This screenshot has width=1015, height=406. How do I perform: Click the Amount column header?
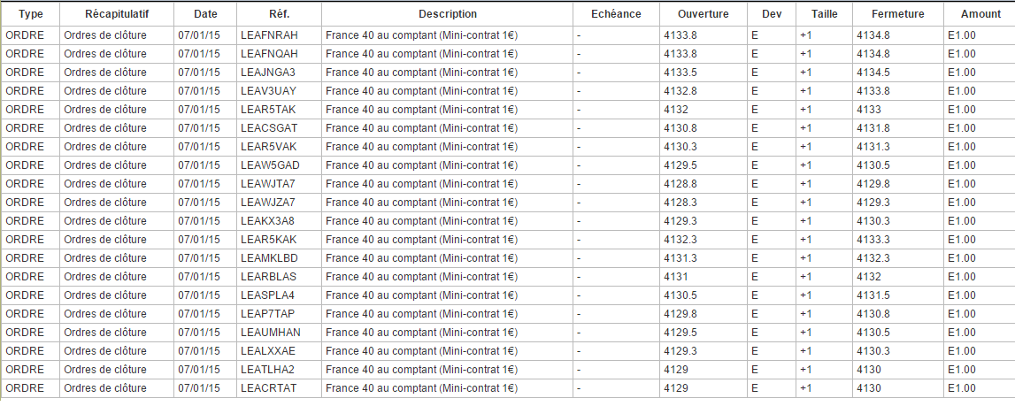point(980,14)
